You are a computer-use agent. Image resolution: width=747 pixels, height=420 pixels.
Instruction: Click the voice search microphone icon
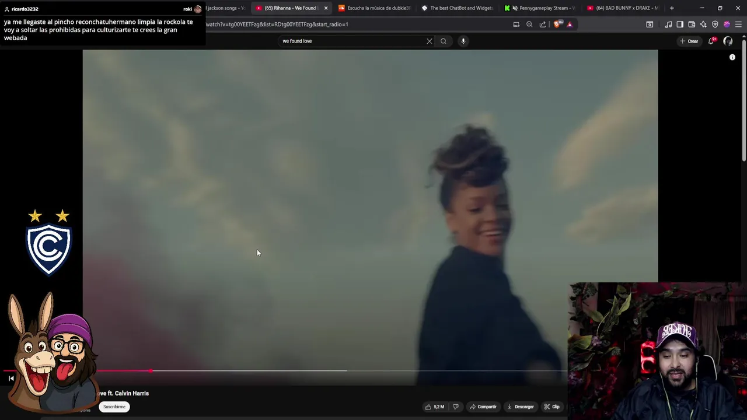coord(463,41)
